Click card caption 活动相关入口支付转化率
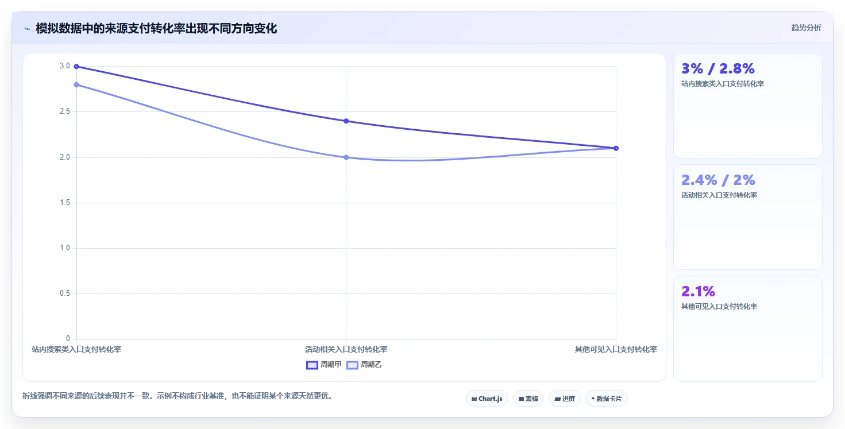 [x=719, y=195]
